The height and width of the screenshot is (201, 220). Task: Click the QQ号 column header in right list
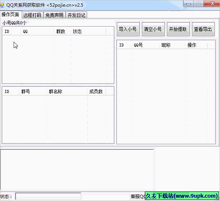point(145,45)
